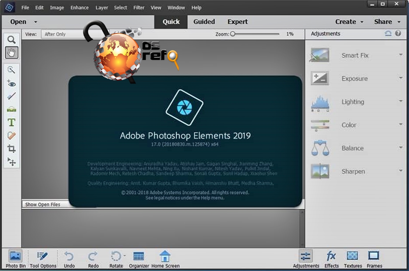Image resolution: width=409 pixels, height=271 pixels.
Task: Click the Photoshop Elements app logo
Action: pyautogui.click(x=10, y=7)
